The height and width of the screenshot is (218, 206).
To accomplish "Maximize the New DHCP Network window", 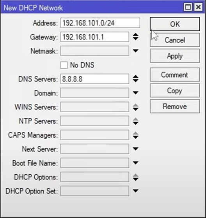I will click(x=188, y=7).
